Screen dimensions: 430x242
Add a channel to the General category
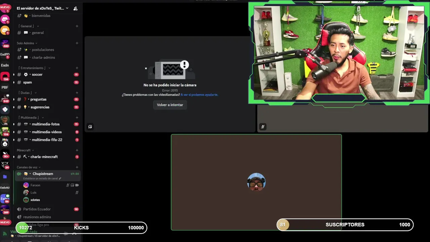point(77,26)
